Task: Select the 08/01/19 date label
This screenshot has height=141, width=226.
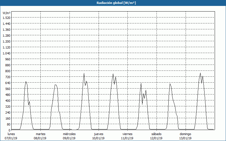Action: coord(40,138)
